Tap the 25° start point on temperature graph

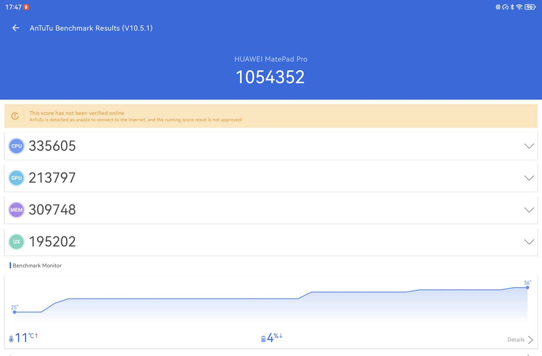tap(14, 312)
